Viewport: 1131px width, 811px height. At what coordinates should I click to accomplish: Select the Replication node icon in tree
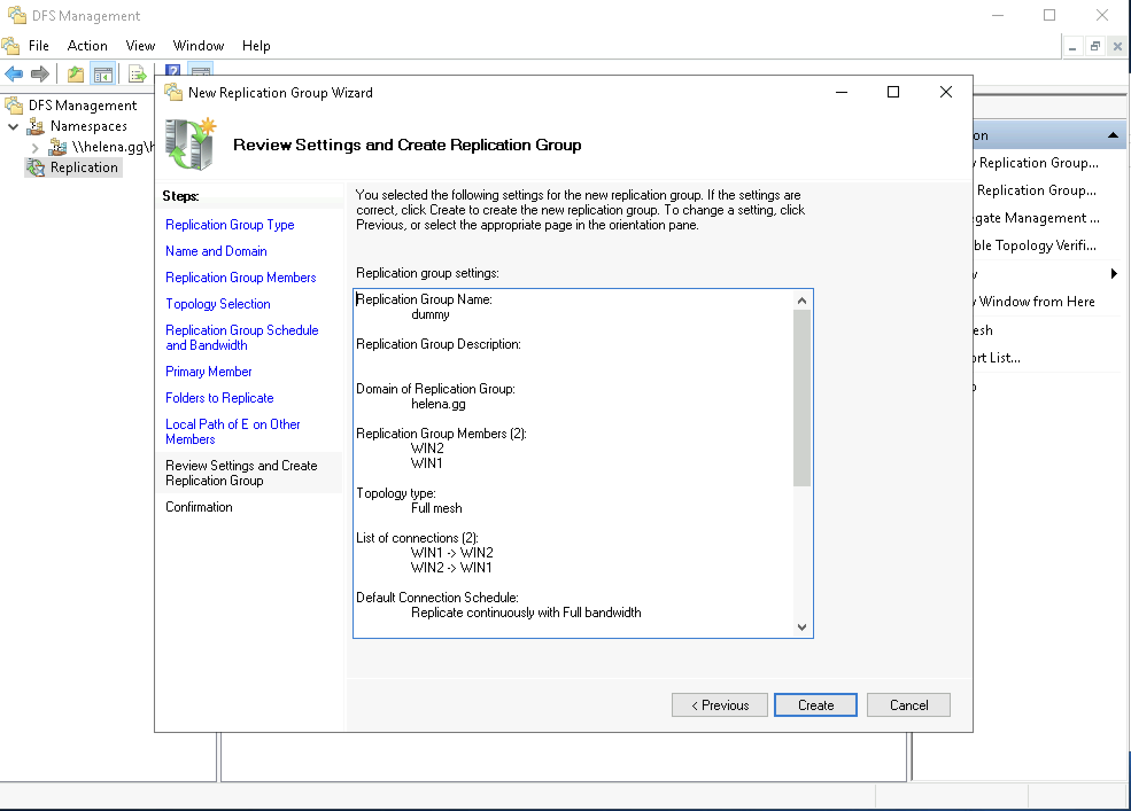tap(36, 167)
